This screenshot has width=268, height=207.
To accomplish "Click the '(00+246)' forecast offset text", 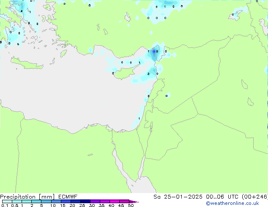I will [x=255, y=197].
